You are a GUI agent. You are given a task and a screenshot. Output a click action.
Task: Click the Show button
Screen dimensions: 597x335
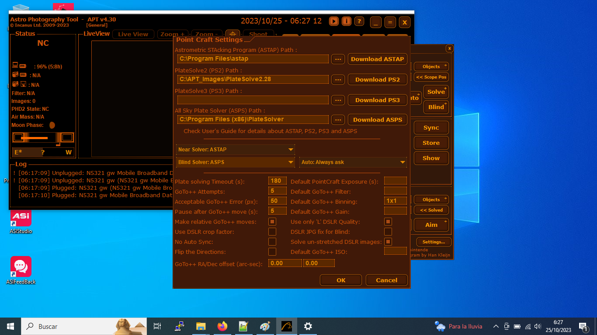(x=431, y=158)
